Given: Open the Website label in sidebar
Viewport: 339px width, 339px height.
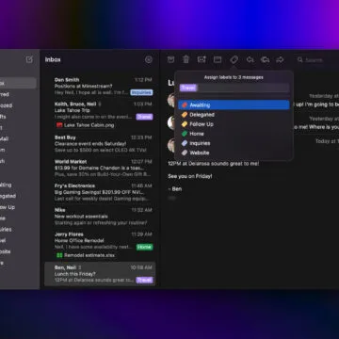Looking at the screenshot, I should pyautogui.click(x=6, y=251).
